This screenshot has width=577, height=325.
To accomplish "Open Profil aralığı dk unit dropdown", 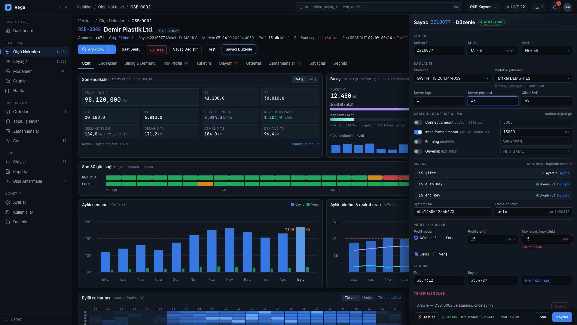I will click(511, 240).
